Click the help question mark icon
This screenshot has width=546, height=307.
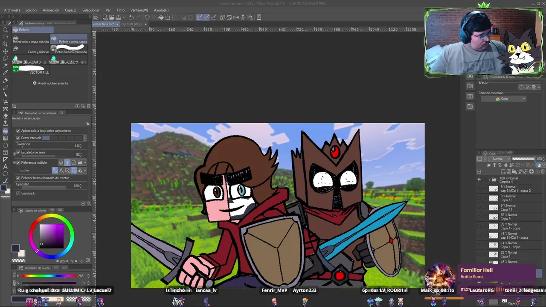(222, 17)
